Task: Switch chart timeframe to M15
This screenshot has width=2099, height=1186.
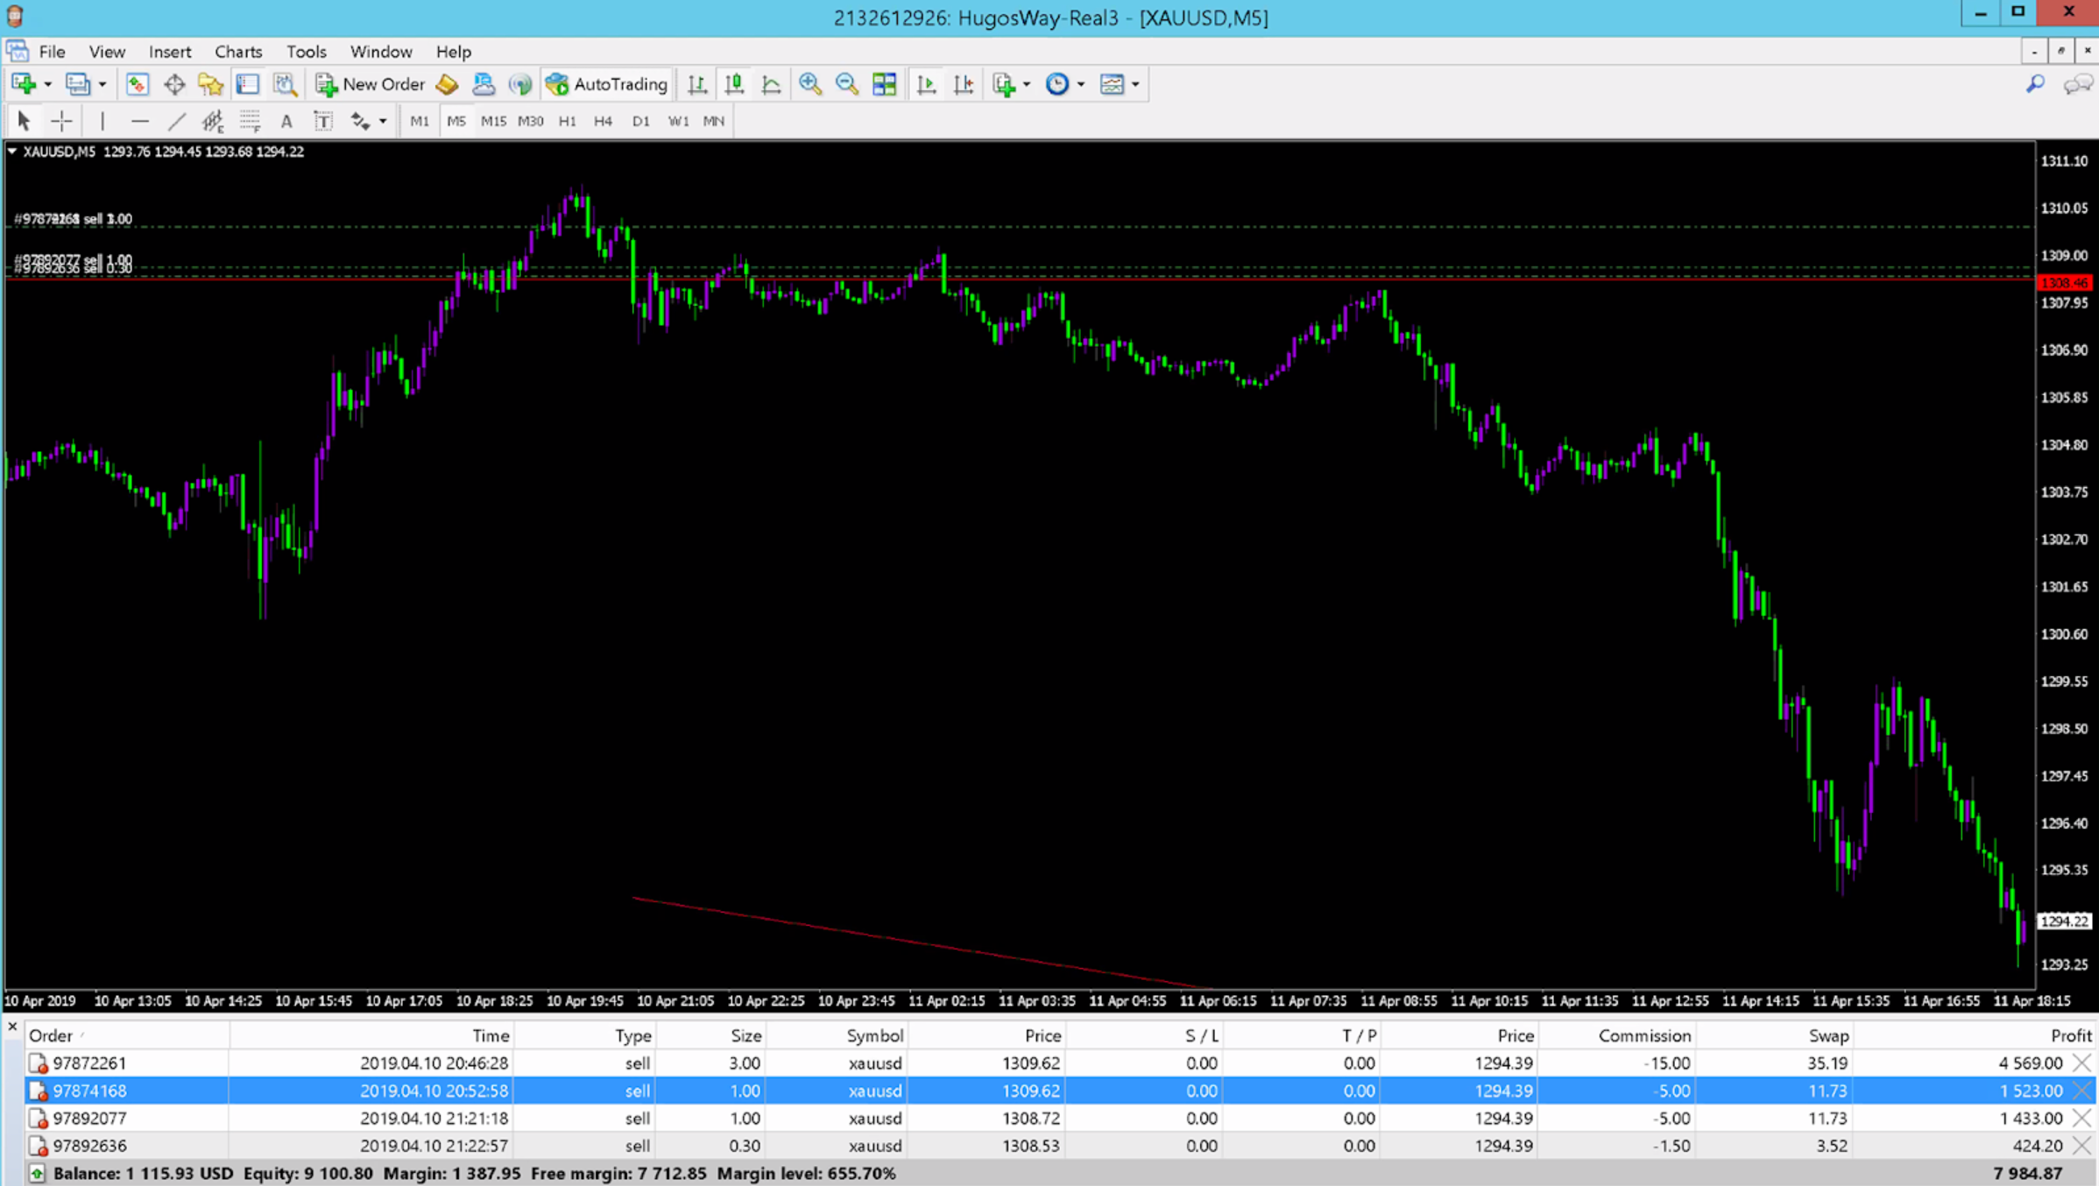Action: tap(493, 121)
